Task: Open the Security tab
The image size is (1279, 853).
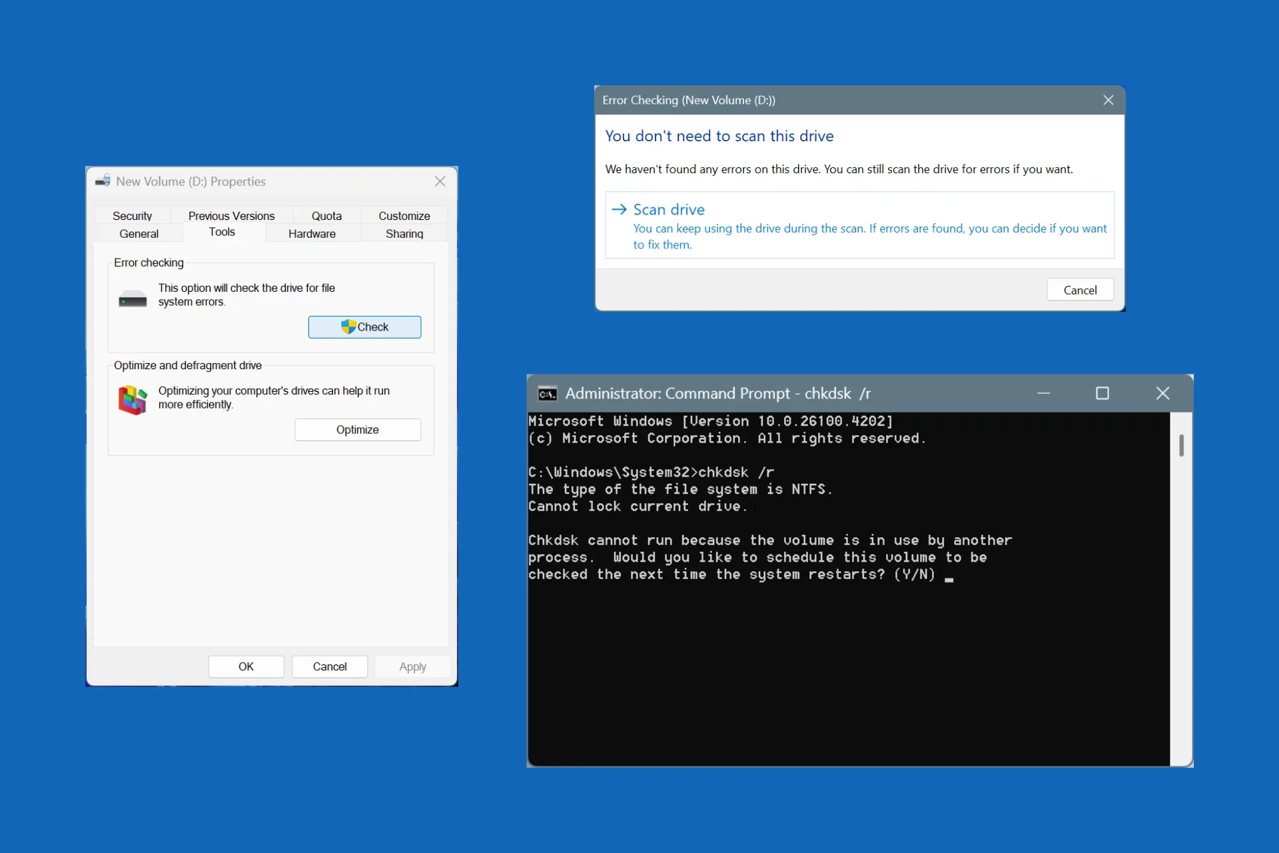Action: point(132,215)
